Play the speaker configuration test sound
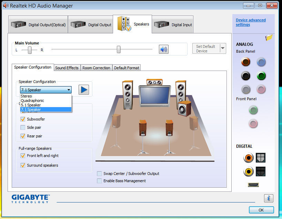282x219 pixels. tap(84, 90)
